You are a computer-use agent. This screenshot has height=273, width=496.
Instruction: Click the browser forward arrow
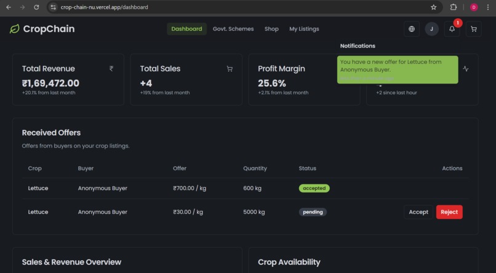click(x=22, y=7)
